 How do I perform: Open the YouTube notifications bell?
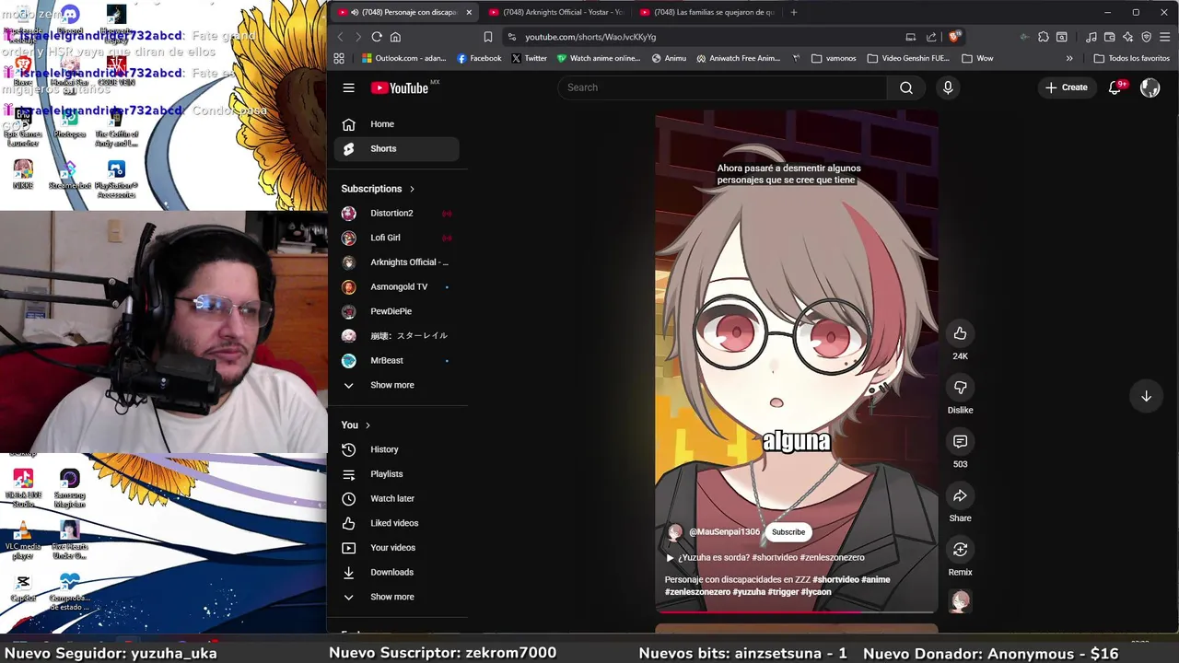(x=1115, y=87)
